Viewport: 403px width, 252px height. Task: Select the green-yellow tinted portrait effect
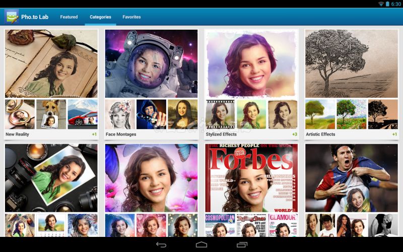point(251,114)
